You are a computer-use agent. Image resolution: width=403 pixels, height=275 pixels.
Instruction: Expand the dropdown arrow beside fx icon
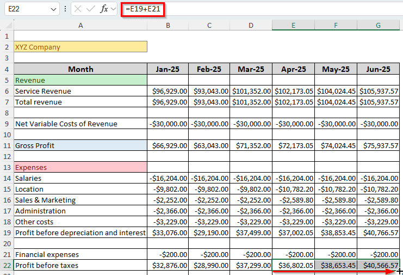(x=113, y=9)
